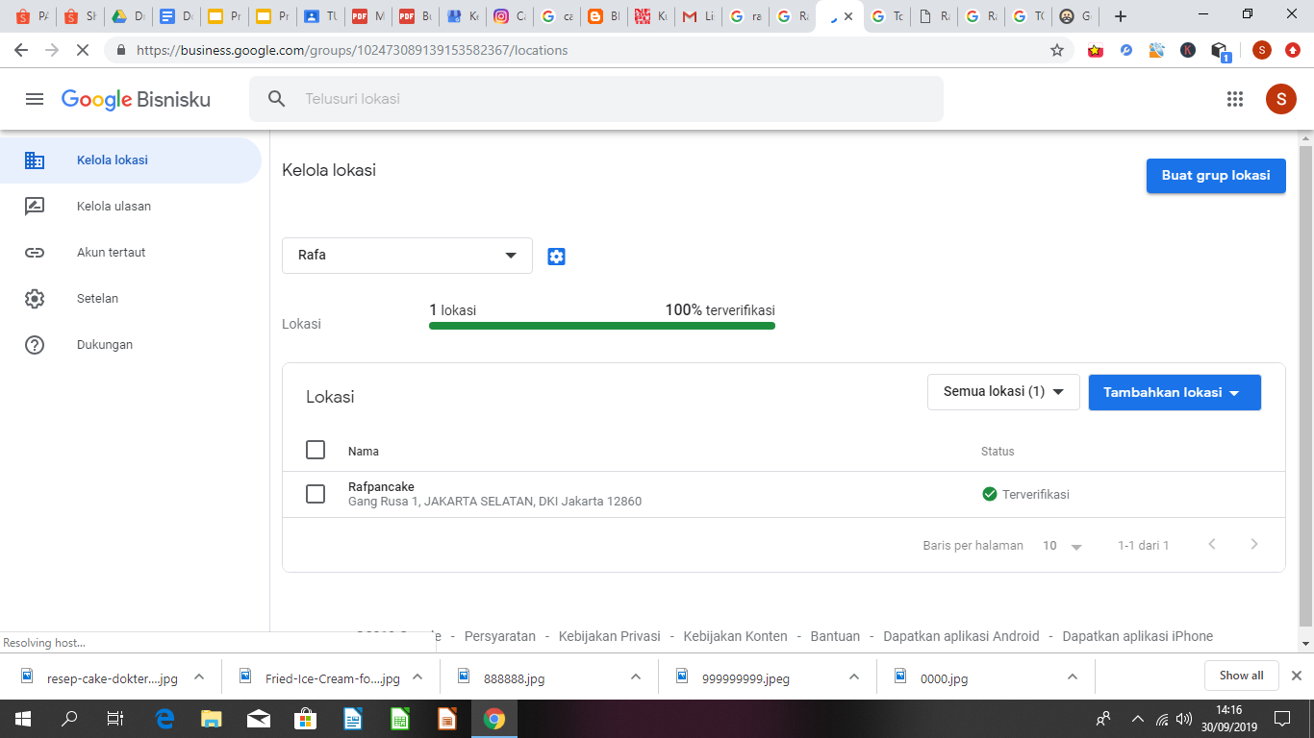1314x738 pixels.
Task: Open Akun tertaut in sidebar
Action: pyautogui.click(x=131, y=253)
